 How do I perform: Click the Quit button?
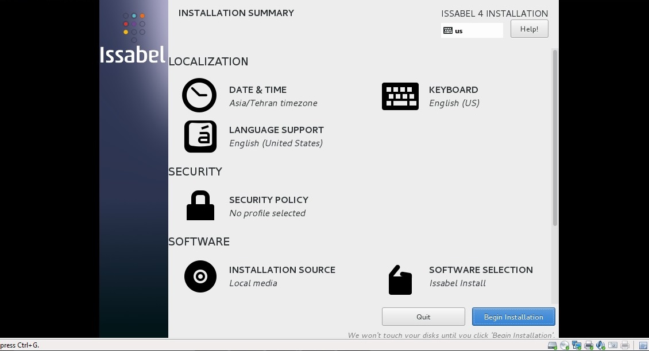pos(423,317)
